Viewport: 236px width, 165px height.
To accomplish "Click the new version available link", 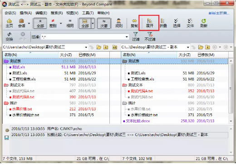I will [x=219, y=13].
